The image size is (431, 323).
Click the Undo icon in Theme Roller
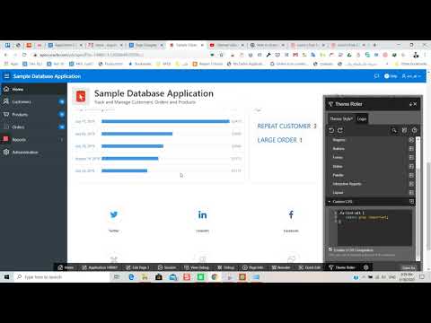point(331,130)
